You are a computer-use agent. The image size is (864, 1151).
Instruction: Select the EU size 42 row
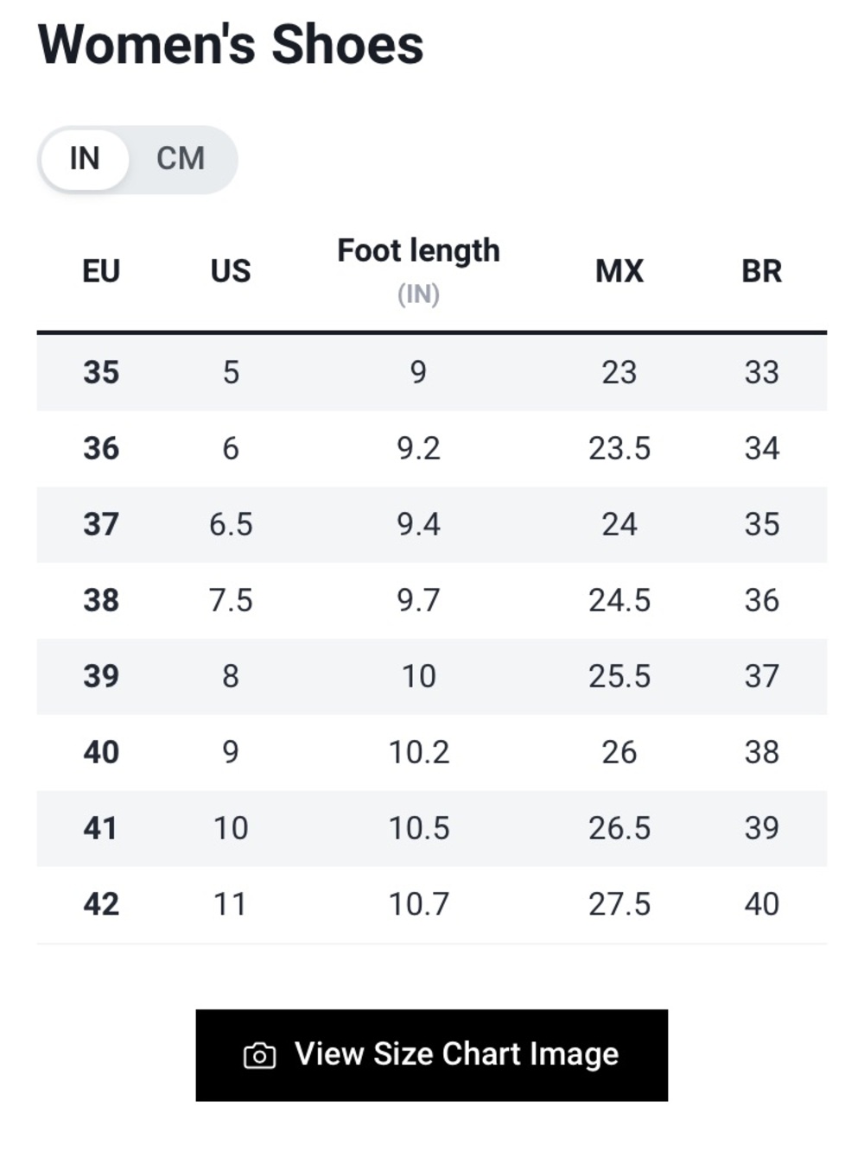coord(432,904)
